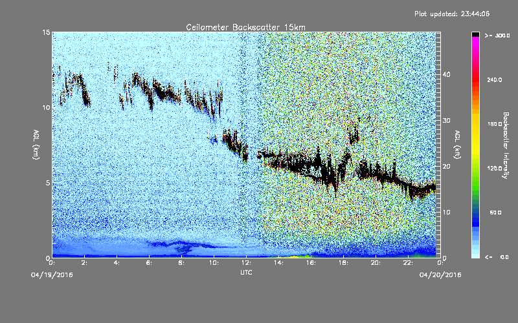Click the 'Plot updated: 23:44:06' timestamp

(452, 14)
